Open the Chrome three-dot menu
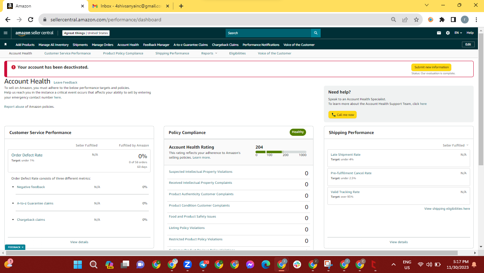This screenshot has height=273, width=484. [476, 20]
